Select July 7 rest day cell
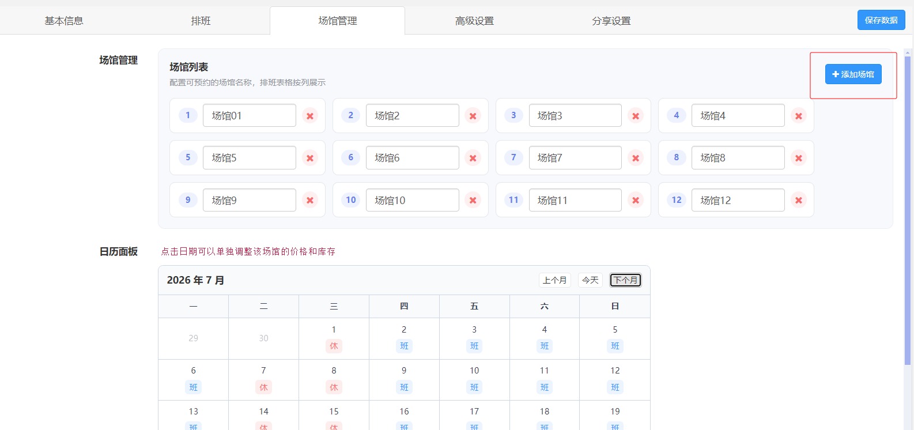 point(263,380)
